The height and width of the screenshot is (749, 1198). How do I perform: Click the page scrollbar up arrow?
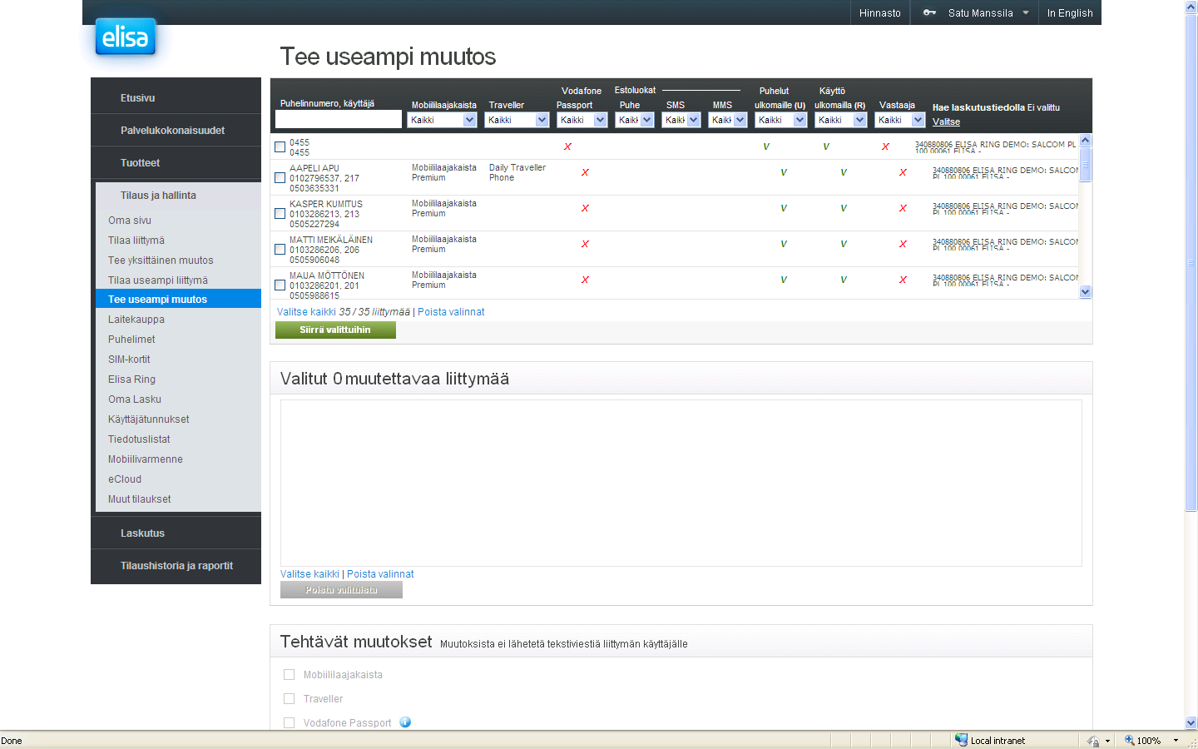pos(1191,7)
